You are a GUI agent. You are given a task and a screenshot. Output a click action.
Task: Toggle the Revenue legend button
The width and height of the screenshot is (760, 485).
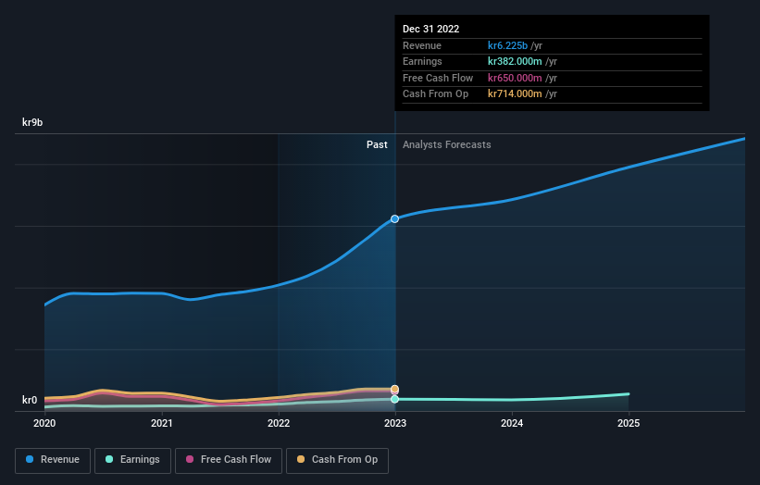(x=53, y=460)
